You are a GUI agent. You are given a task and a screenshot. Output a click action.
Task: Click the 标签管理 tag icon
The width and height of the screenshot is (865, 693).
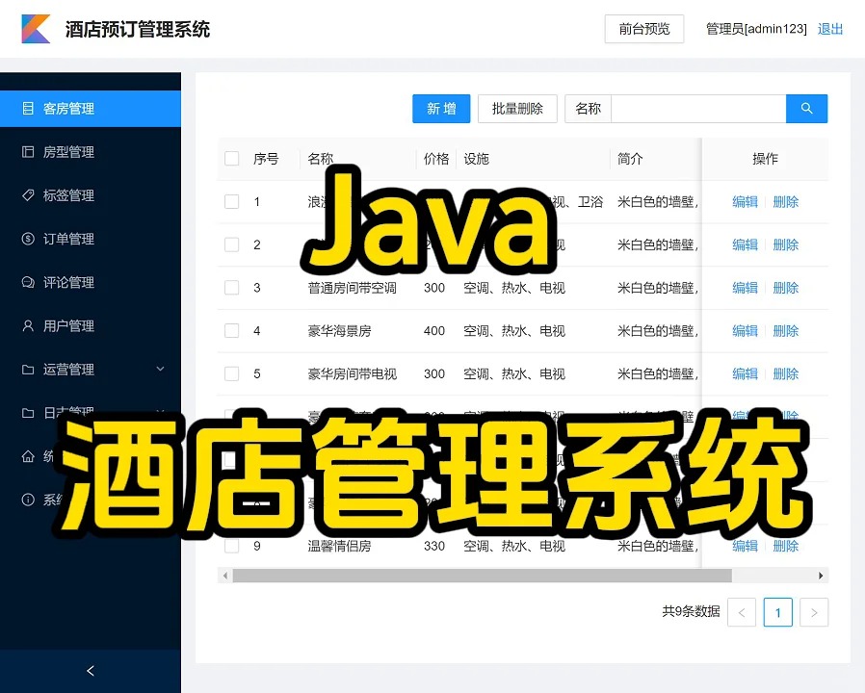[27, 195]
